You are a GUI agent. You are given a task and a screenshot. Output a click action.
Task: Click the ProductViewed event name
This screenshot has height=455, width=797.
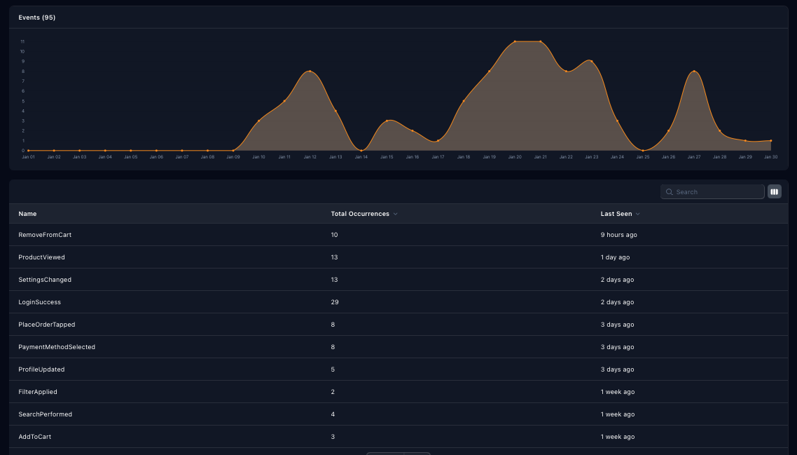41,257
